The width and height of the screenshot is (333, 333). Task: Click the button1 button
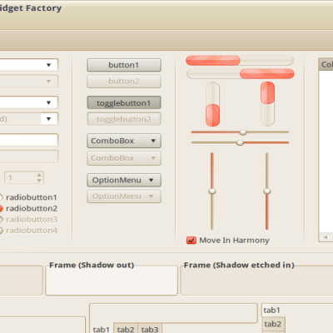[x=124, y=65]
